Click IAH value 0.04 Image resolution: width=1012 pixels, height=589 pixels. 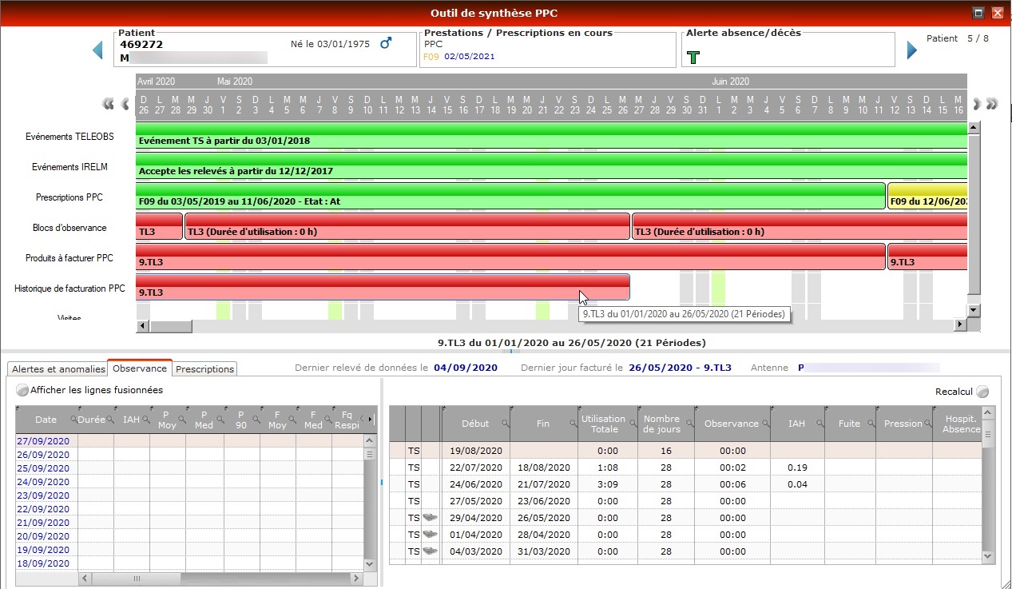[796, 484]
